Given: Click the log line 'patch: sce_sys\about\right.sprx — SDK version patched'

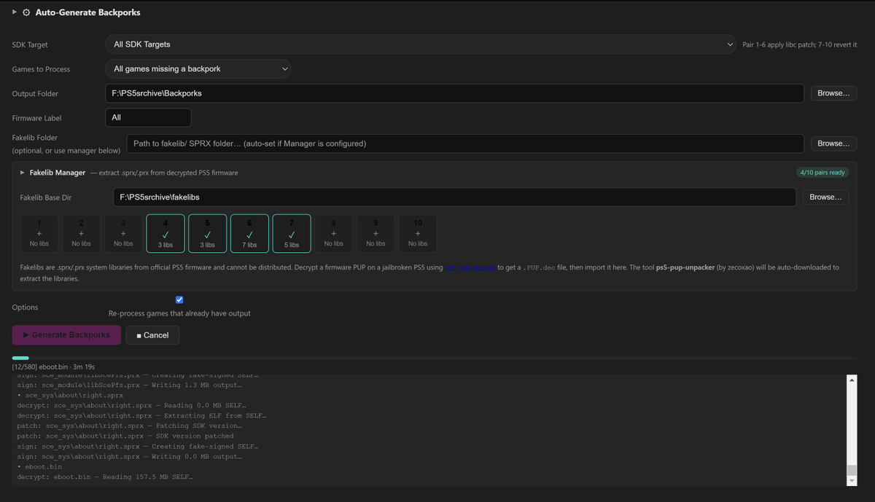Looking at the screenshot, I should click(125, 436).
